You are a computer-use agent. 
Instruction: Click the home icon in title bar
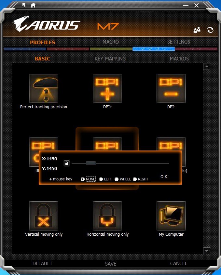(33, 6)
